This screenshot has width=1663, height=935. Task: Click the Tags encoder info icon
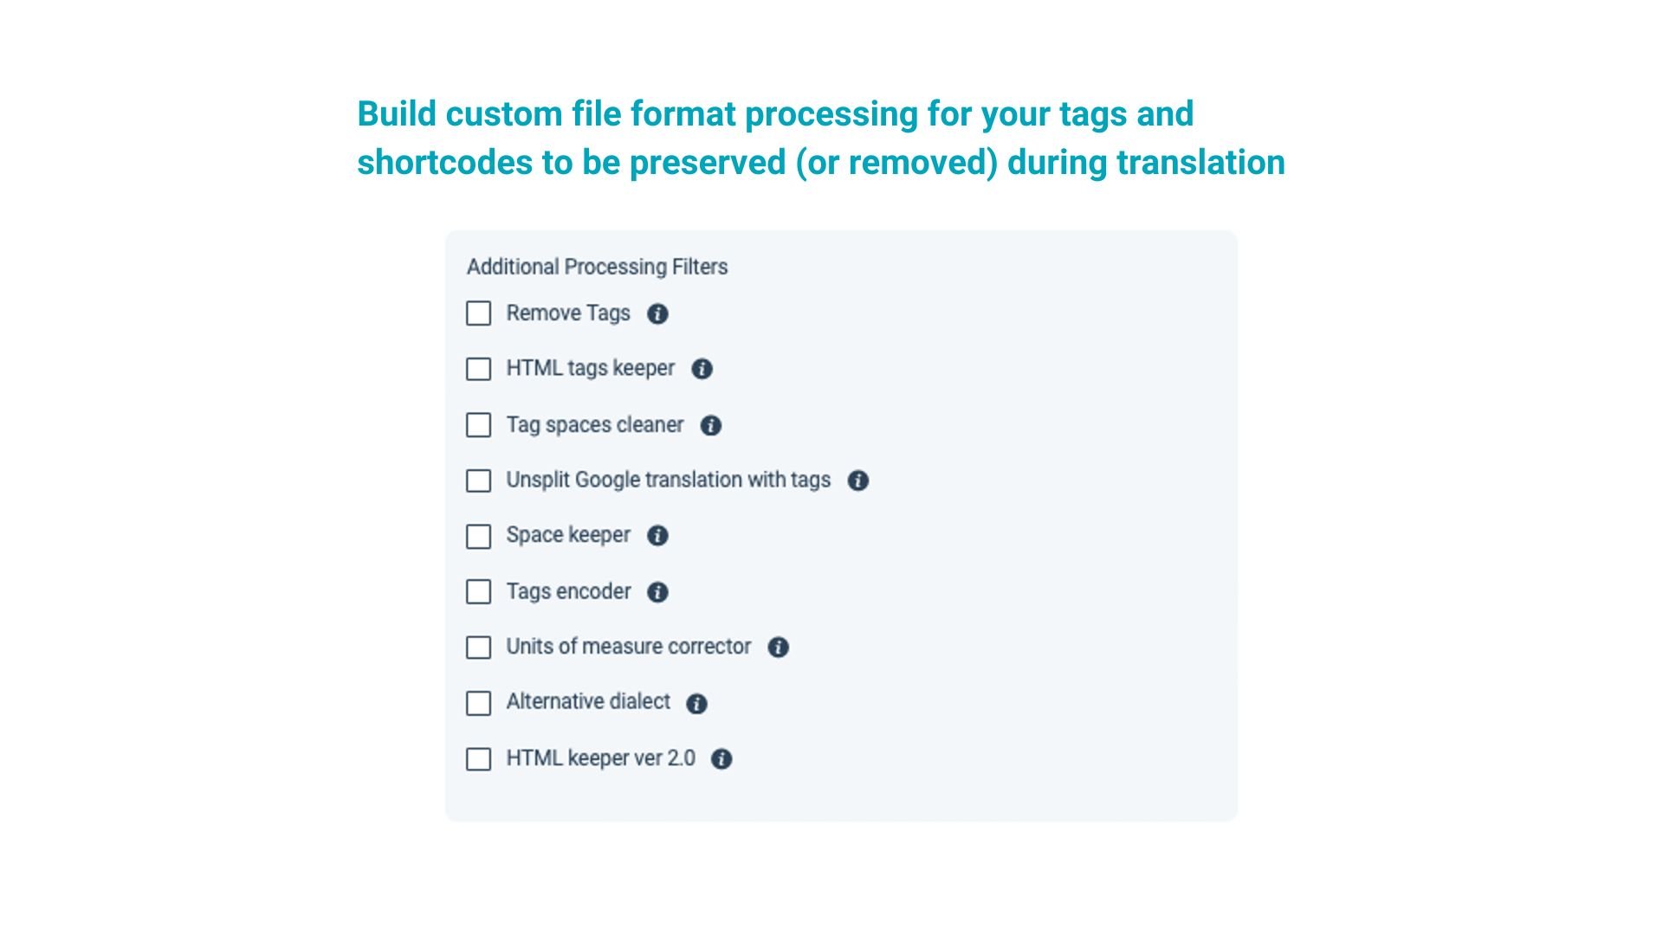pyautogui.click(x=657, y=592)
